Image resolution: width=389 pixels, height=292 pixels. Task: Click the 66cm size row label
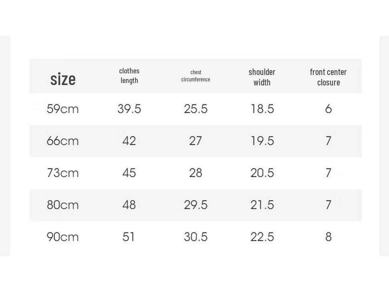point(63,141)
